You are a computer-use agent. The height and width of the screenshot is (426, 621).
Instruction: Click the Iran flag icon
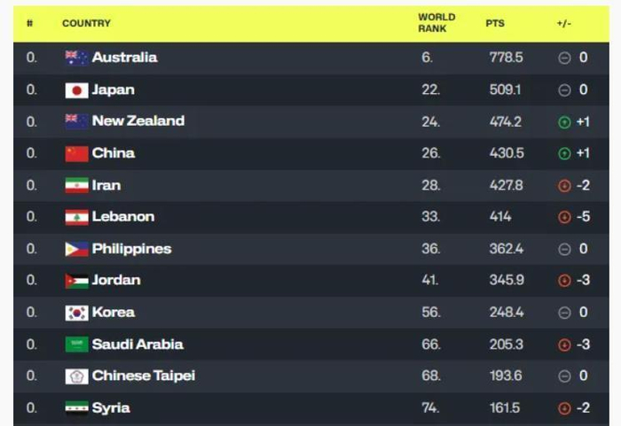pos(76,185)
